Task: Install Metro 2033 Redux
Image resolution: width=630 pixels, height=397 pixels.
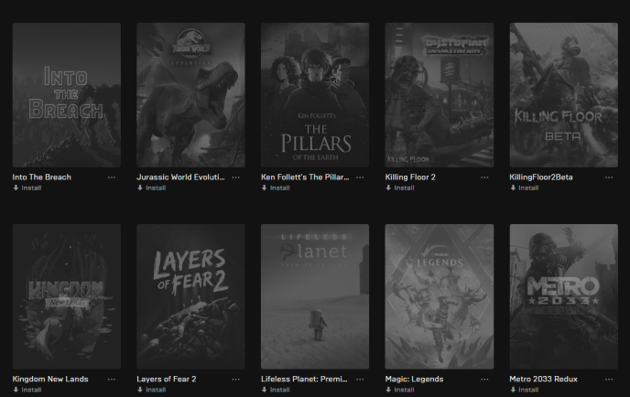Action: tap(525, 390)
